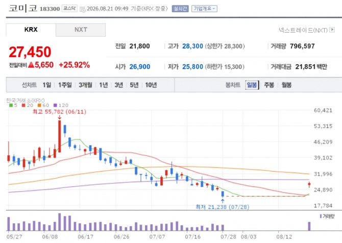This screenshot has height=243, width=342.
Task: Toggle the 실시간 real-time button
Action: [x=180, y=9]
